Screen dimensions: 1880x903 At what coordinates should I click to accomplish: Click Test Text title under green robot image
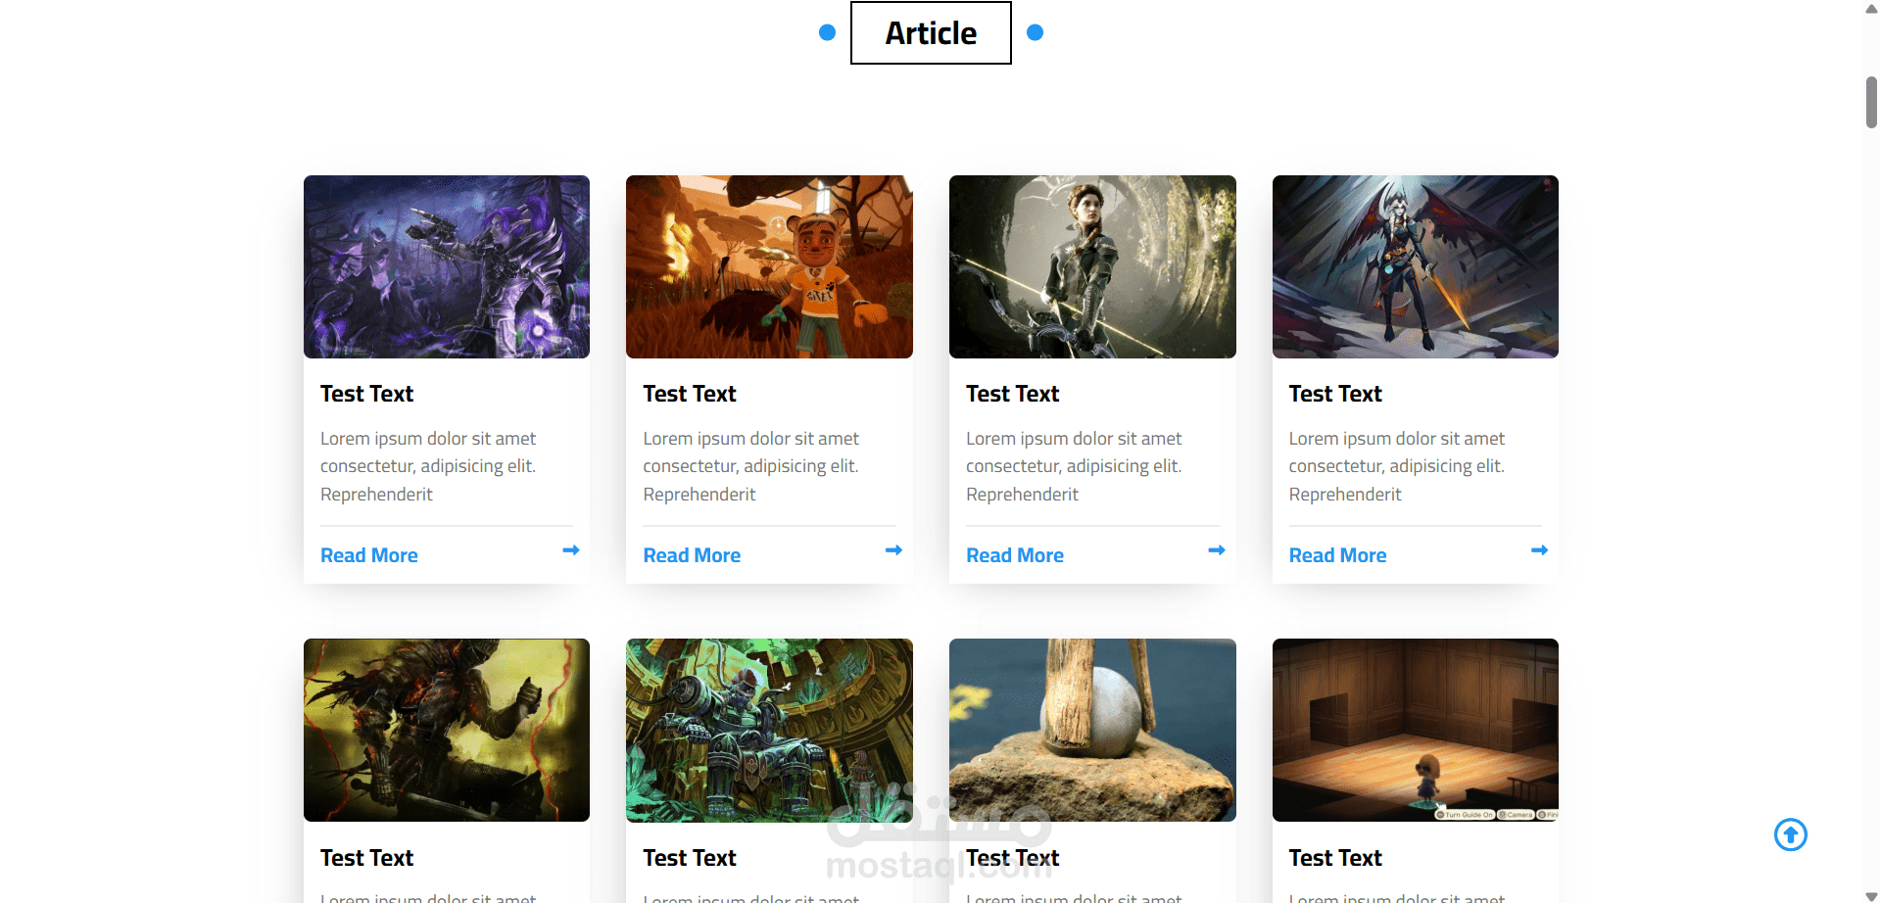[x=690, y=858]
